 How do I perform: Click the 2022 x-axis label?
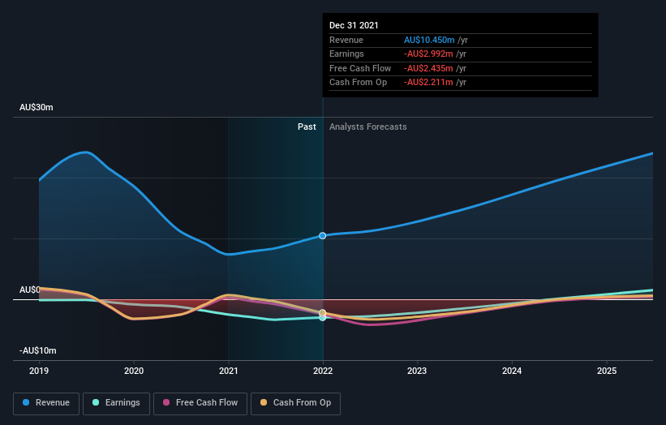coord(323,371)
